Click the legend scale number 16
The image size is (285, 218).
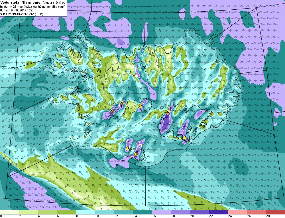point(154,216)
